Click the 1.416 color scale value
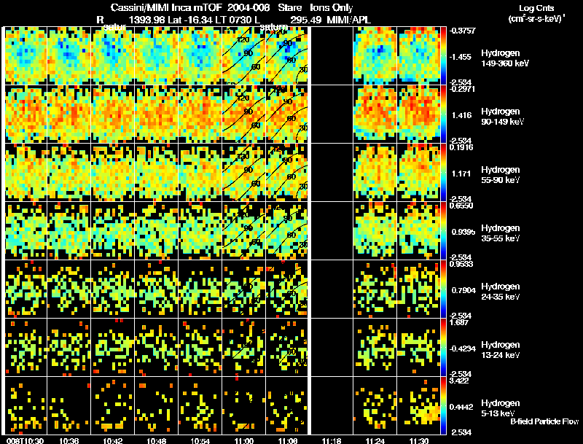 (x=461, y=115)
